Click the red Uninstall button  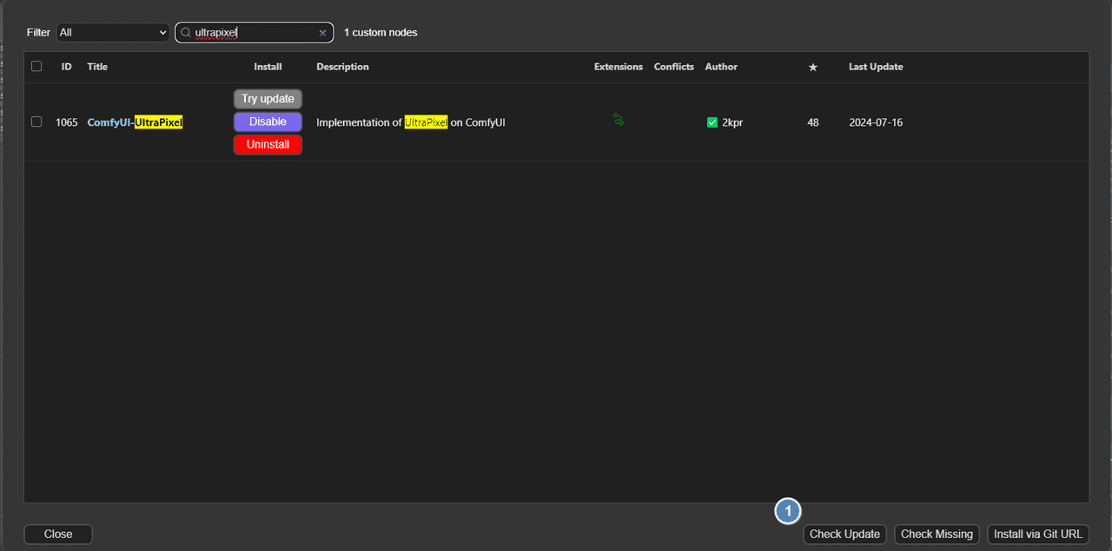pos(268,145)
